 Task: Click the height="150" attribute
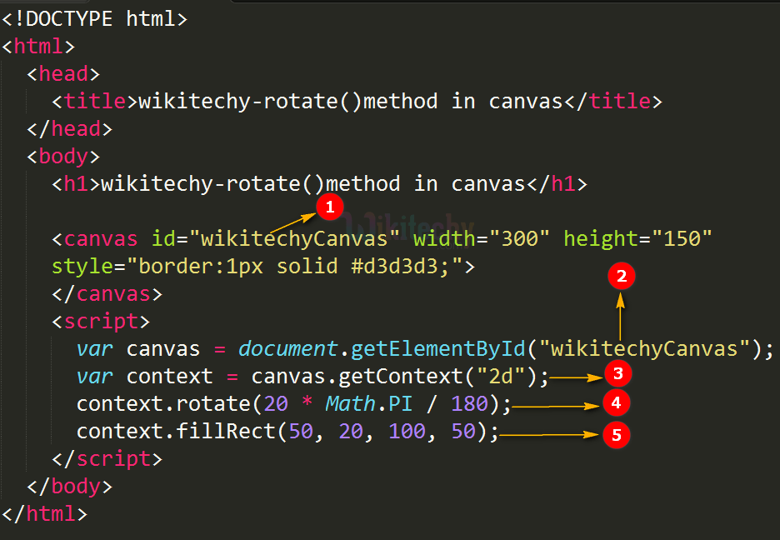(637, 239)
